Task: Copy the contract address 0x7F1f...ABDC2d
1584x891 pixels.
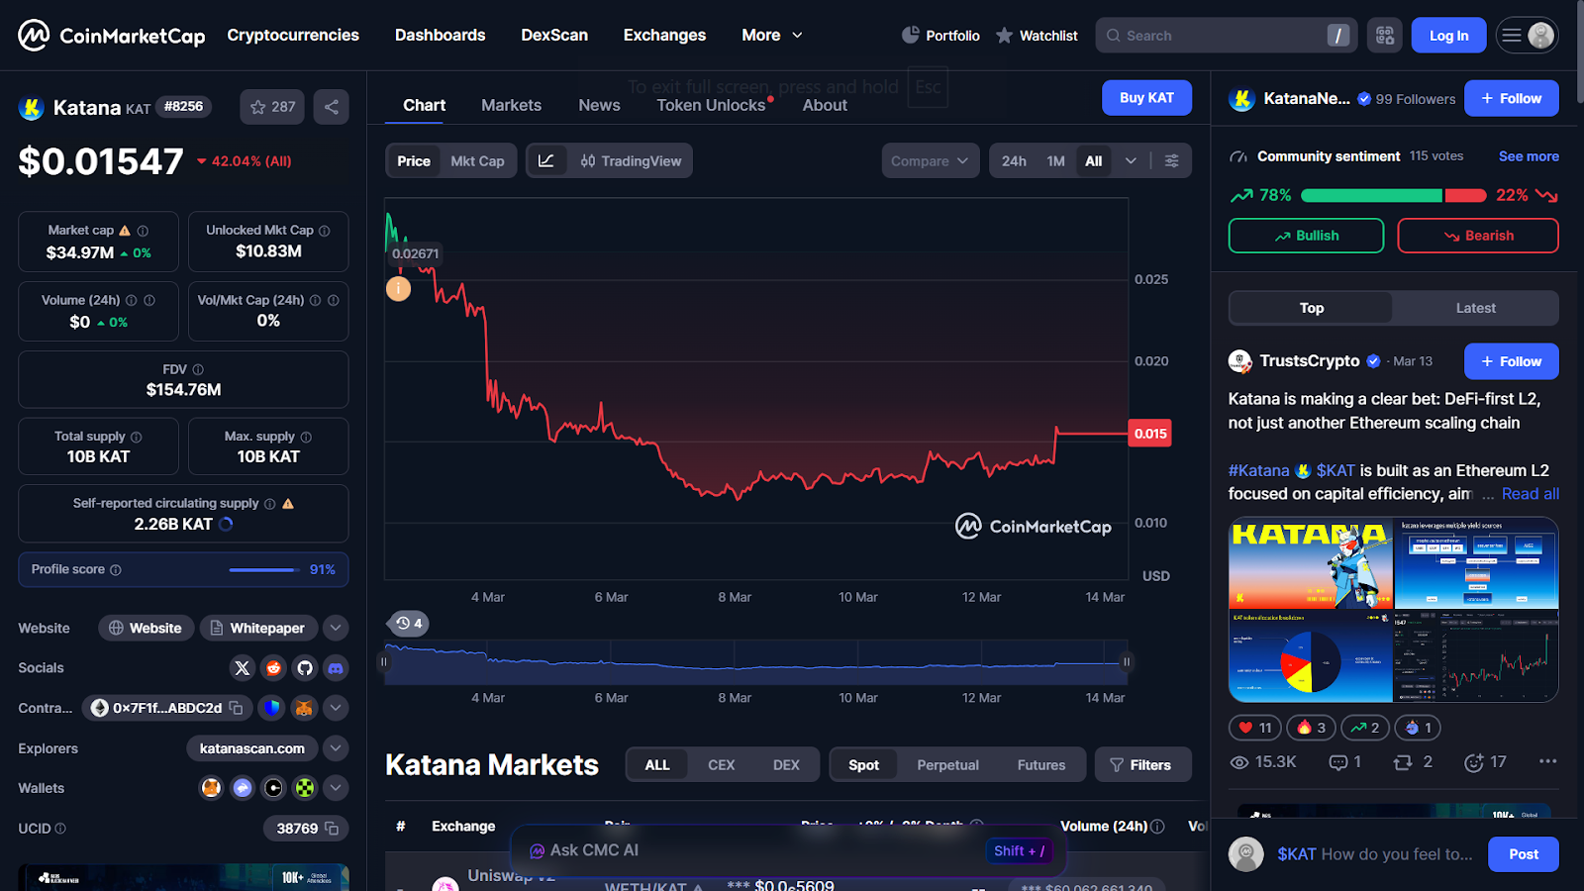Action: click(235, 708)
